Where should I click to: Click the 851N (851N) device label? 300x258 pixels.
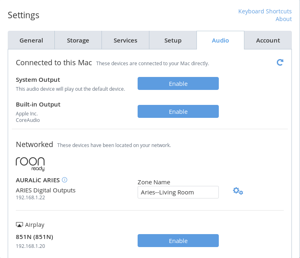click(35, 237)
